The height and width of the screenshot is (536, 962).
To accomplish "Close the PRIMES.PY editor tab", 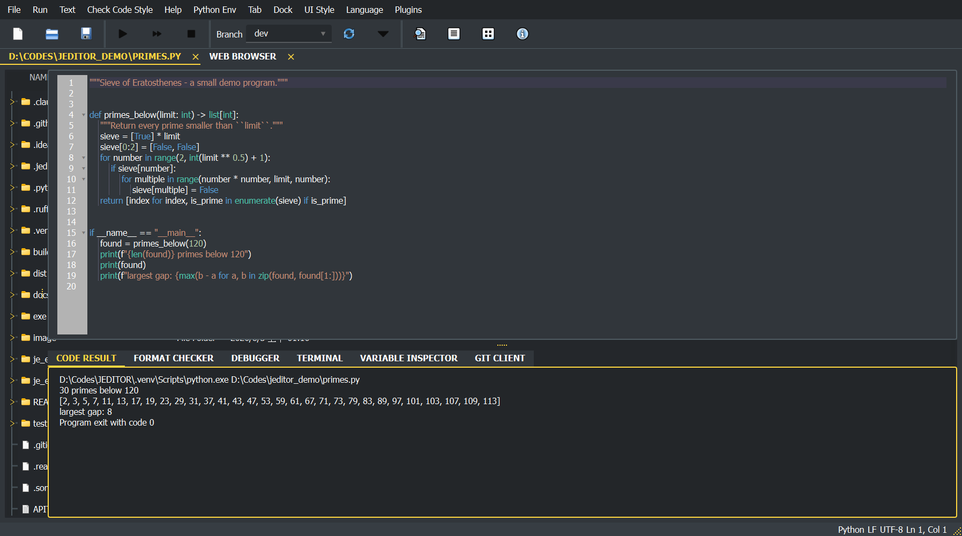I will [196, 57].
